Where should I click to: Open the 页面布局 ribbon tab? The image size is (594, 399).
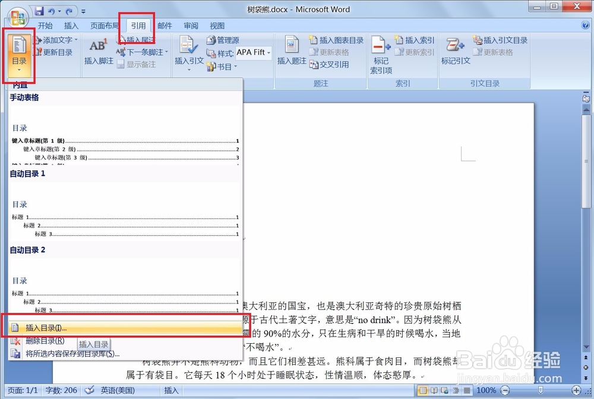coord(105,26)
